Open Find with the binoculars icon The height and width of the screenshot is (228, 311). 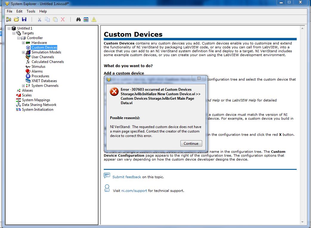click(78, 19)
